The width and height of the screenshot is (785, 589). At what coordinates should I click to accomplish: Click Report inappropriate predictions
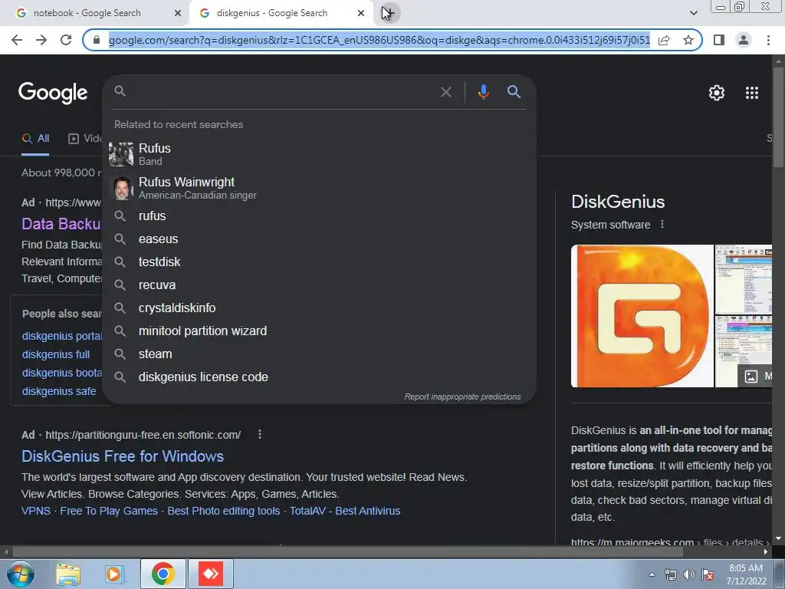(462, 397)
